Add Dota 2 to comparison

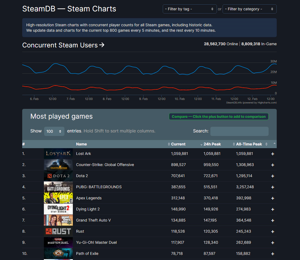273,176
